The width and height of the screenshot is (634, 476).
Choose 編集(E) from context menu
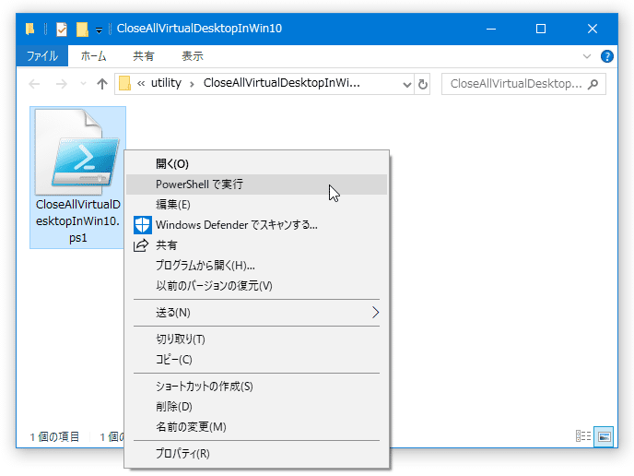coord(257,205)
